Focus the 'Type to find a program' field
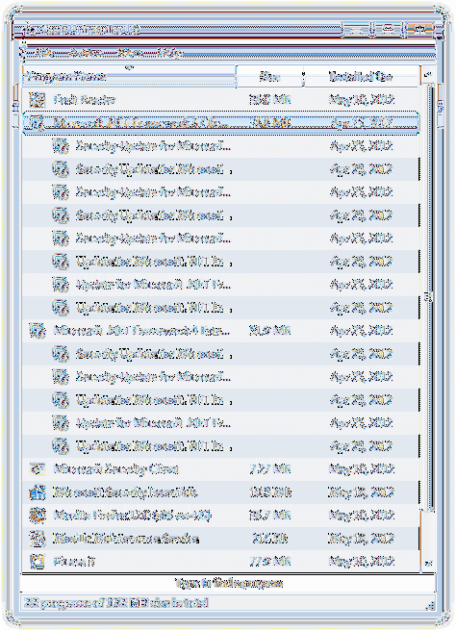456x630 pixels. point(228,583)
